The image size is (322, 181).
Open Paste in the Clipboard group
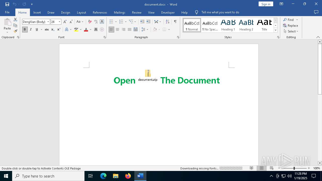7,25
